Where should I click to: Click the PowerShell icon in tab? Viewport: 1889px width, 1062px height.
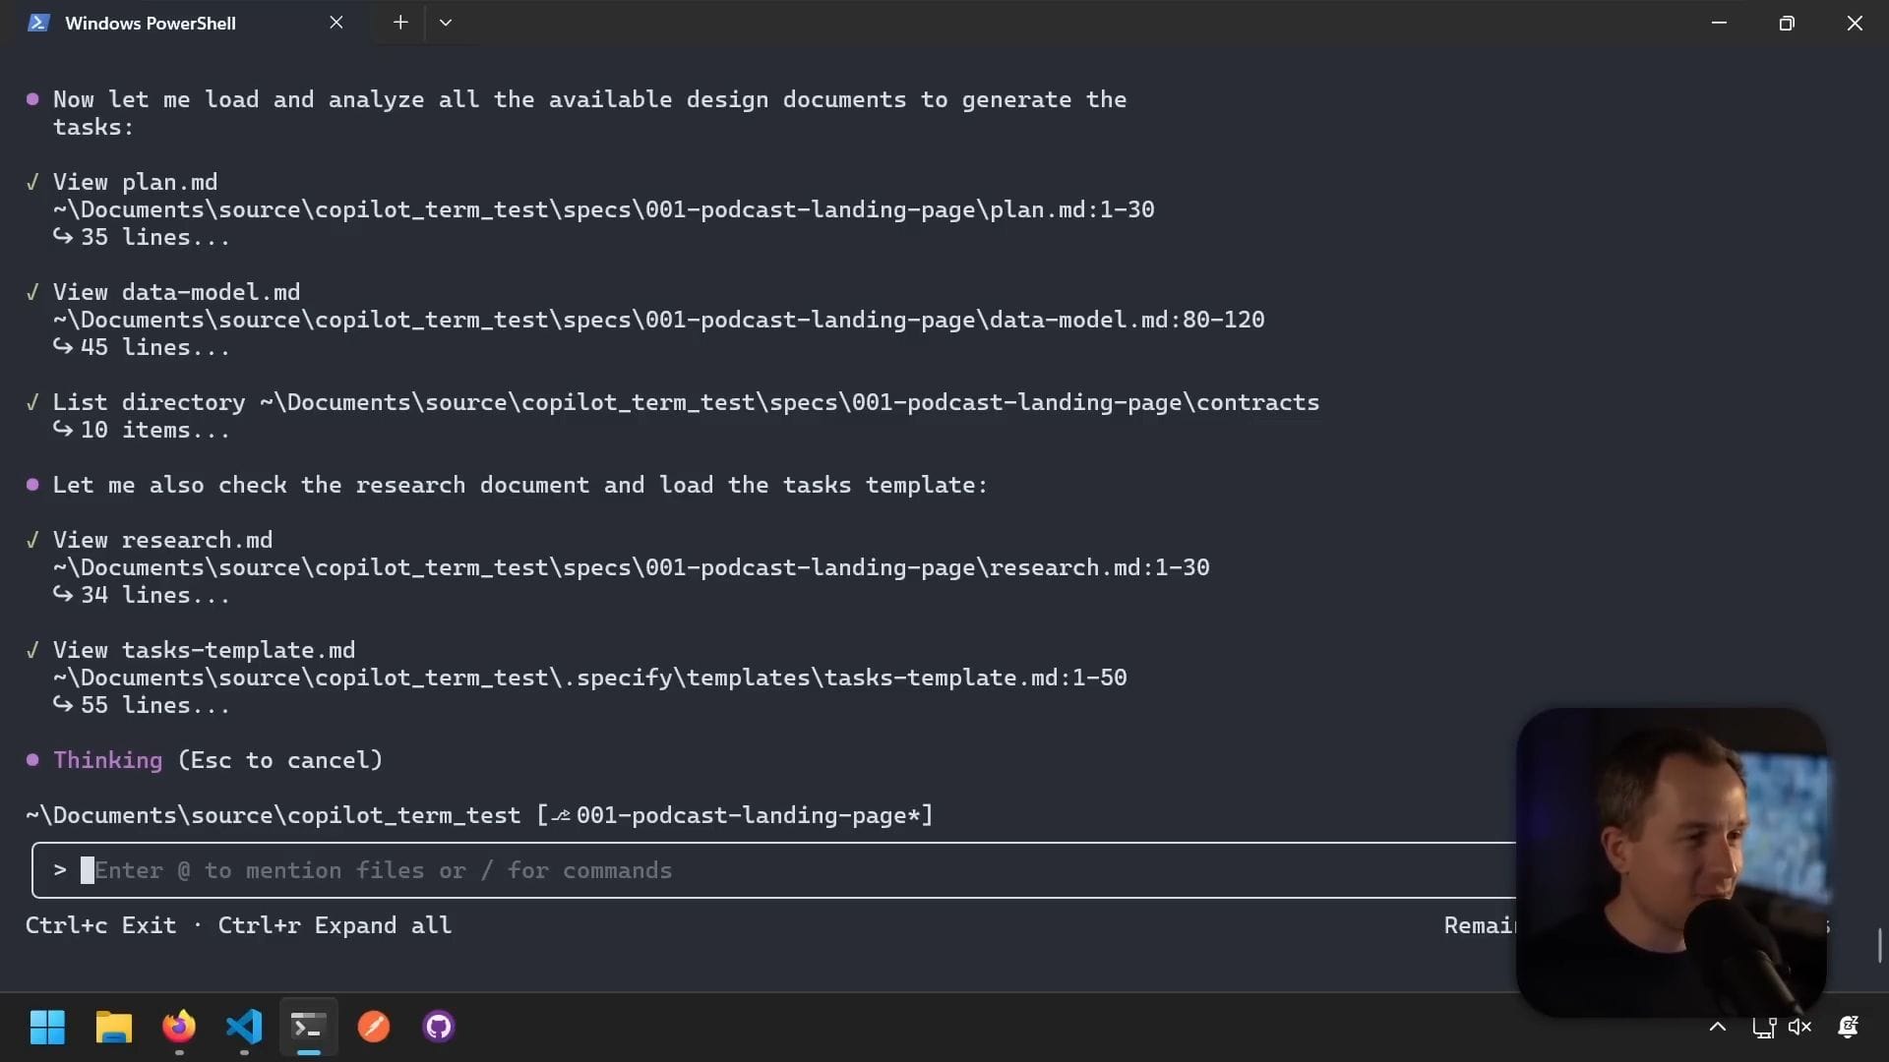click(x=38, y=23)
